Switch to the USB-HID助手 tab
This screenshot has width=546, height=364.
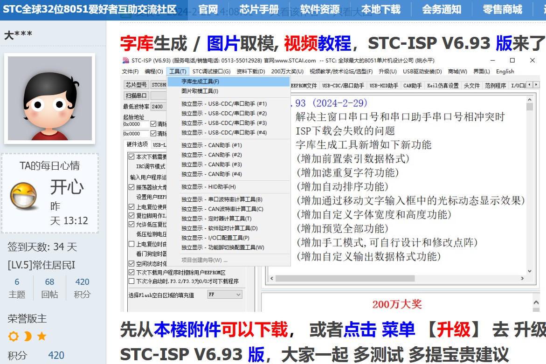[384, 85]
